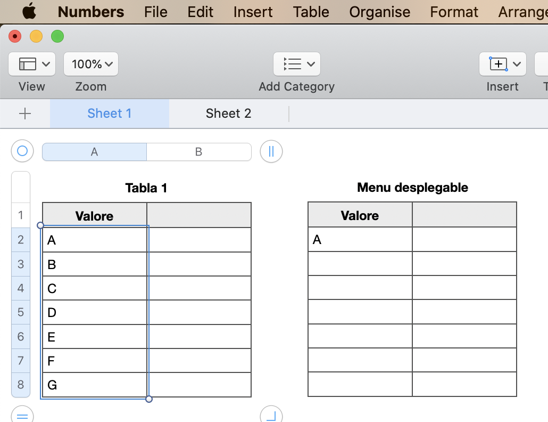Switch to Sheet 2 tab
The image size is (548, 422).
coord(228,113)
